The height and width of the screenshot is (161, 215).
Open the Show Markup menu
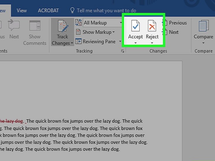point(99,32)
